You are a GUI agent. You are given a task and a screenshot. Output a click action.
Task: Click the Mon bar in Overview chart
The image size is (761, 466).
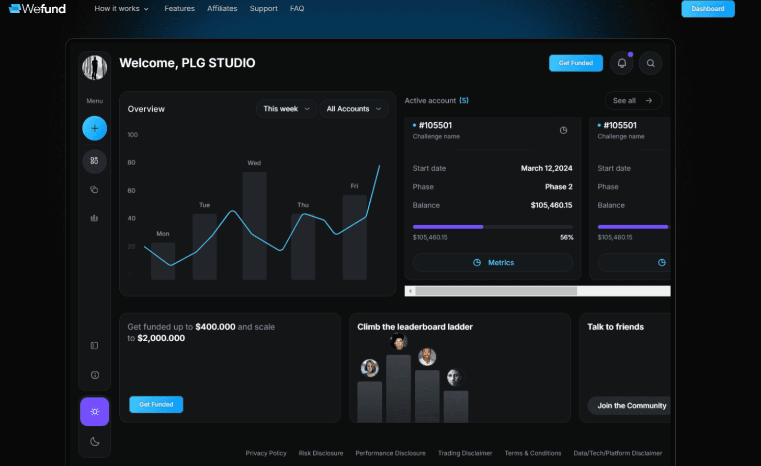[163, 261]
